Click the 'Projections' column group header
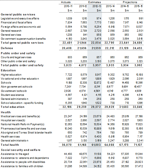This screenshot has width=144, height=168. [x=130, y=2]
